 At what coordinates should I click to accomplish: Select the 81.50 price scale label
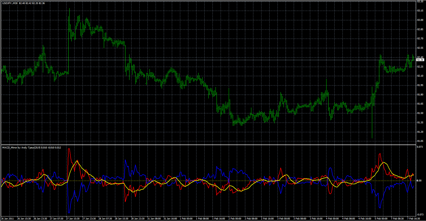tap(420, 113)
